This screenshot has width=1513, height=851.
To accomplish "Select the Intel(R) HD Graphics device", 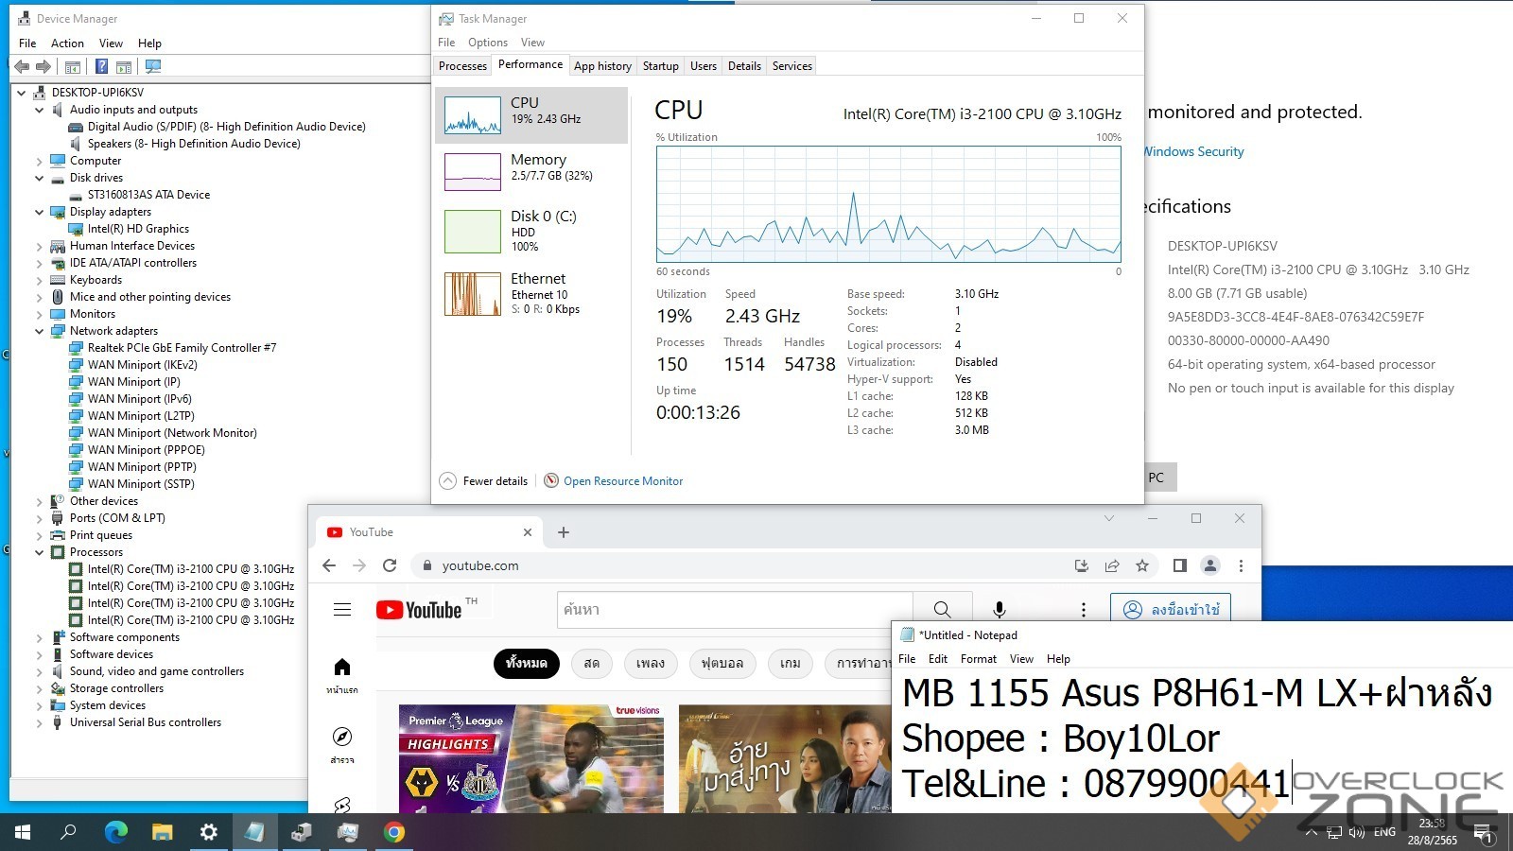I will pyautogui.click(x=138, y=229).
